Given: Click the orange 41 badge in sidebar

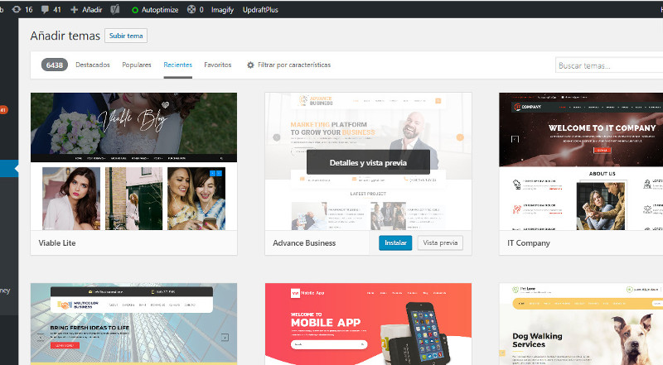Looking at the screenshot, I should (x=3, y=110).
